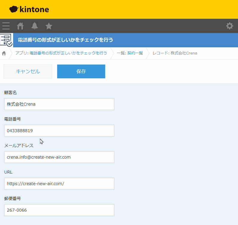Open breadcrumb link アプリ: 電話番号の形式が正しいかをチェックを行う

coord(61,53)
